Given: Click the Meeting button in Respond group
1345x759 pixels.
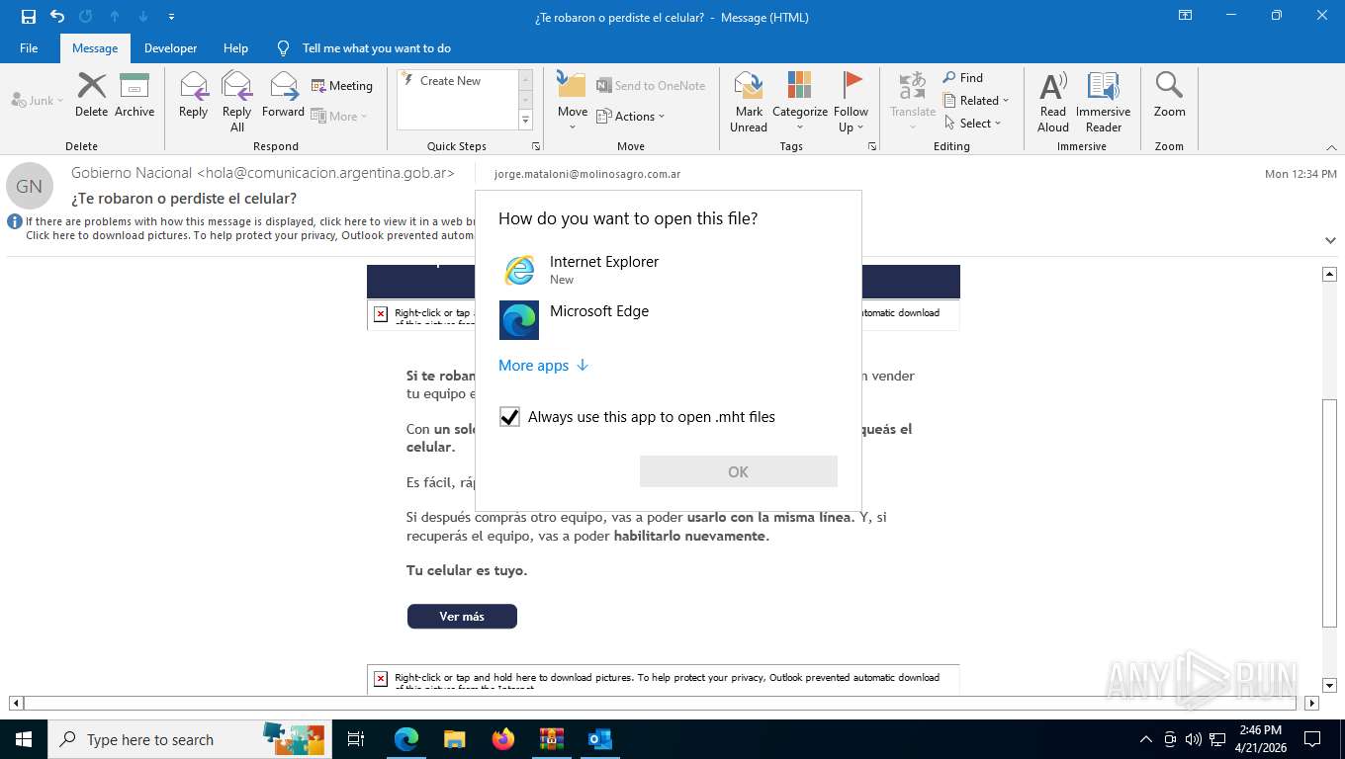Looking at the screenshot, I should tap(342, 86).
